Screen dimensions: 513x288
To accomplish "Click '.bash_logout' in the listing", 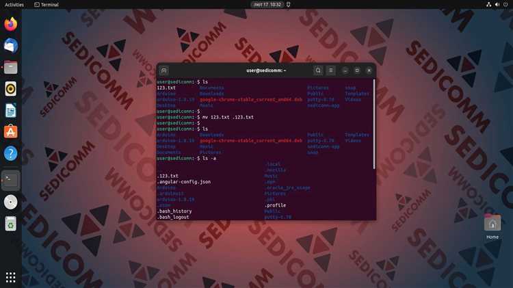I will 173,218.
